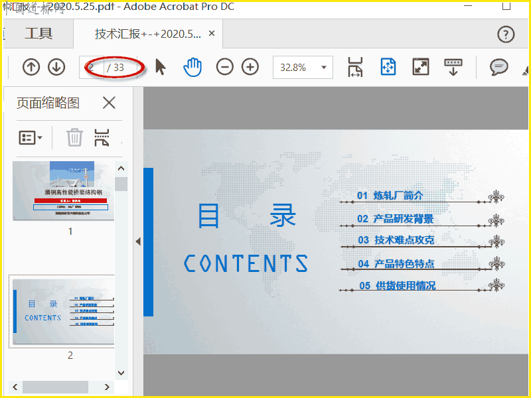Delete selected page with trash icon

pos(74,137)
